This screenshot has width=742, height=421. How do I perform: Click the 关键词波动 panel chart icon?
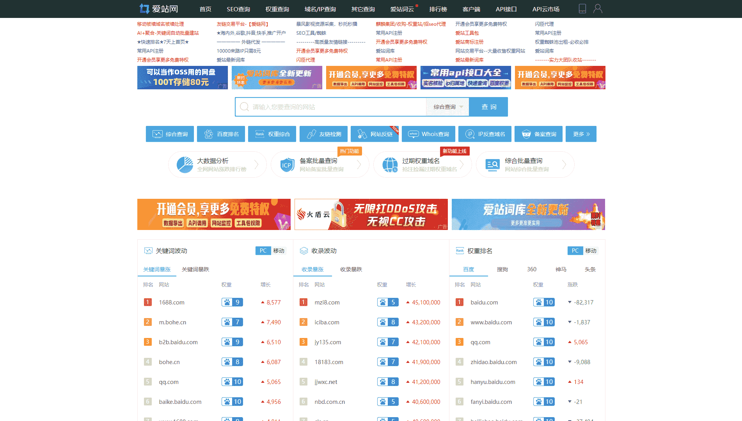(148, 251)
